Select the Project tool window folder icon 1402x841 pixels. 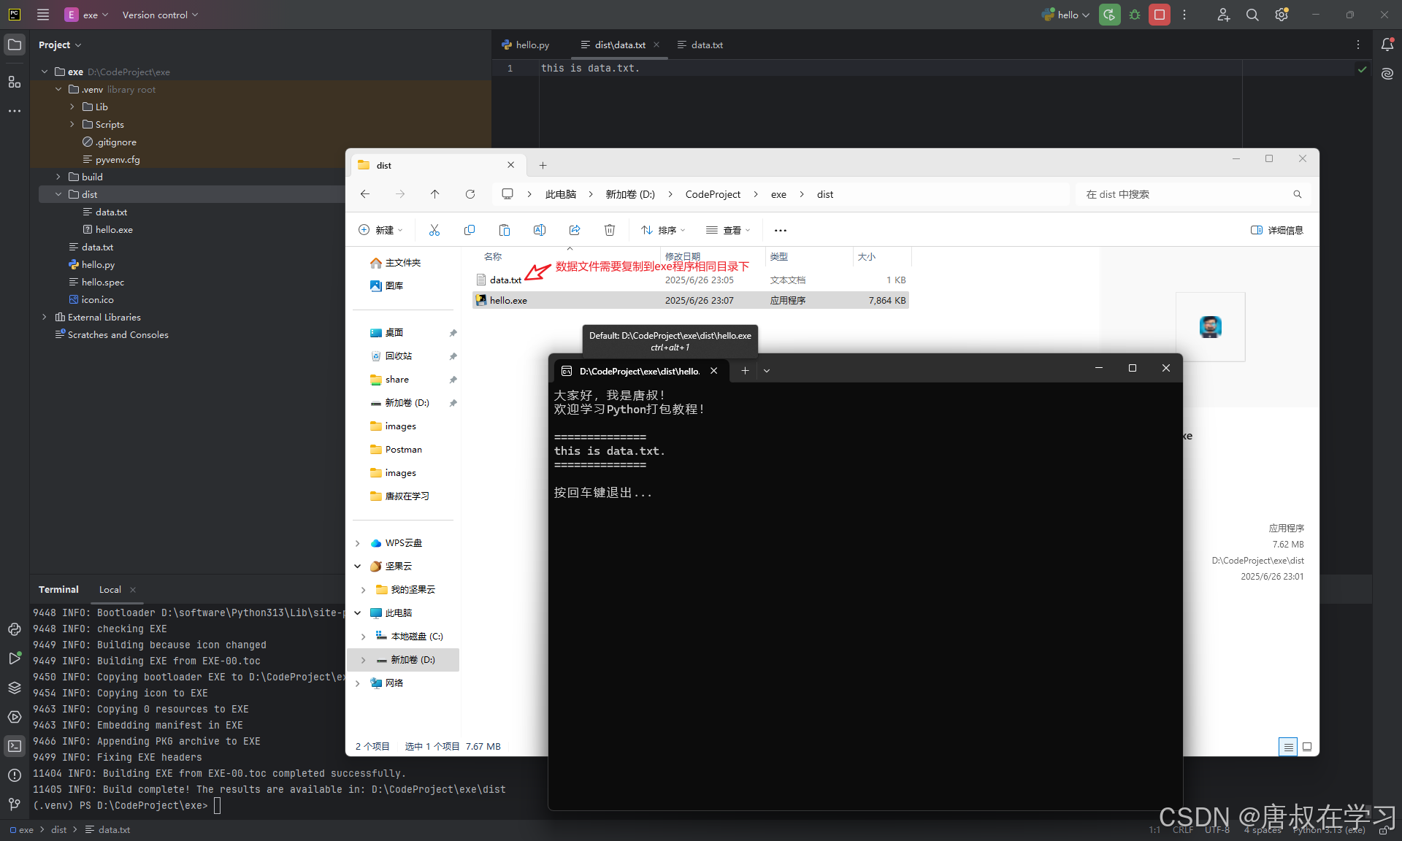pos(15,45)
